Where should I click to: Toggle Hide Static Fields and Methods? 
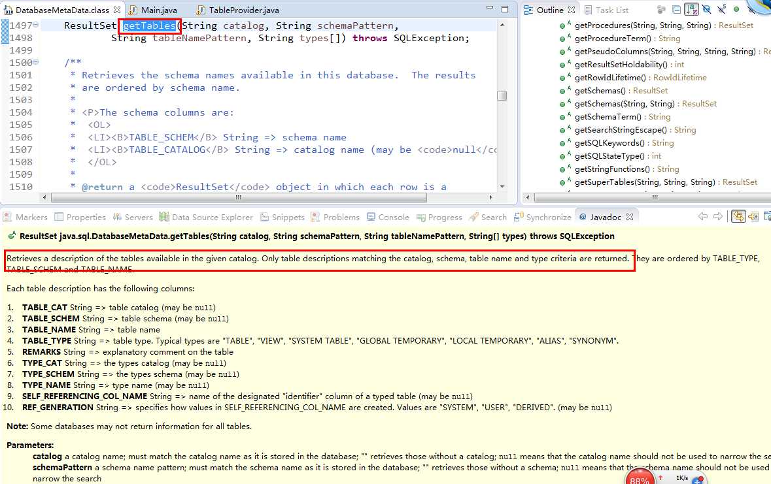pos(721,9)
